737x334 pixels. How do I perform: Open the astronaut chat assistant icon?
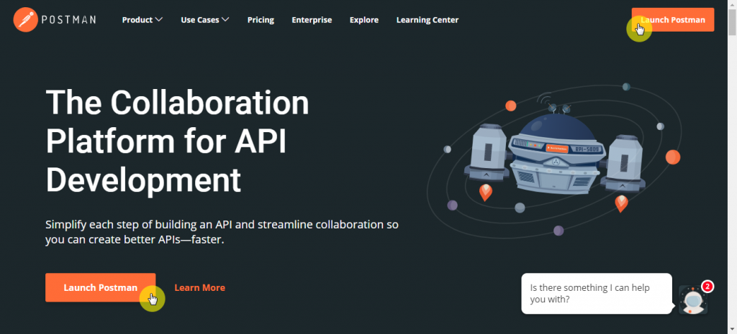tap(693, 300)
